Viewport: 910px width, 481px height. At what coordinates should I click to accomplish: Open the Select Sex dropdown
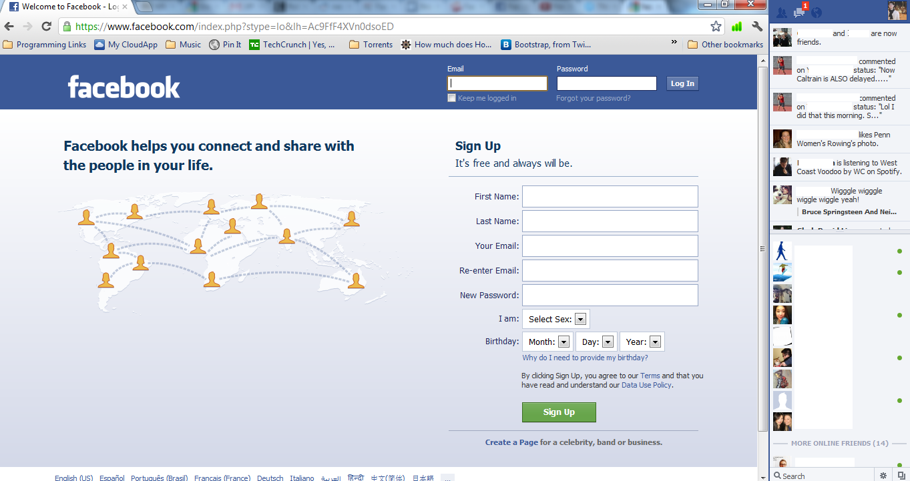tap(555, 318)
